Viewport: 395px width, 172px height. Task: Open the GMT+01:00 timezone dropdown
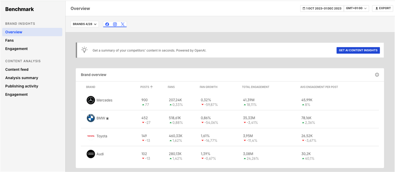click(x=356, y=8)
